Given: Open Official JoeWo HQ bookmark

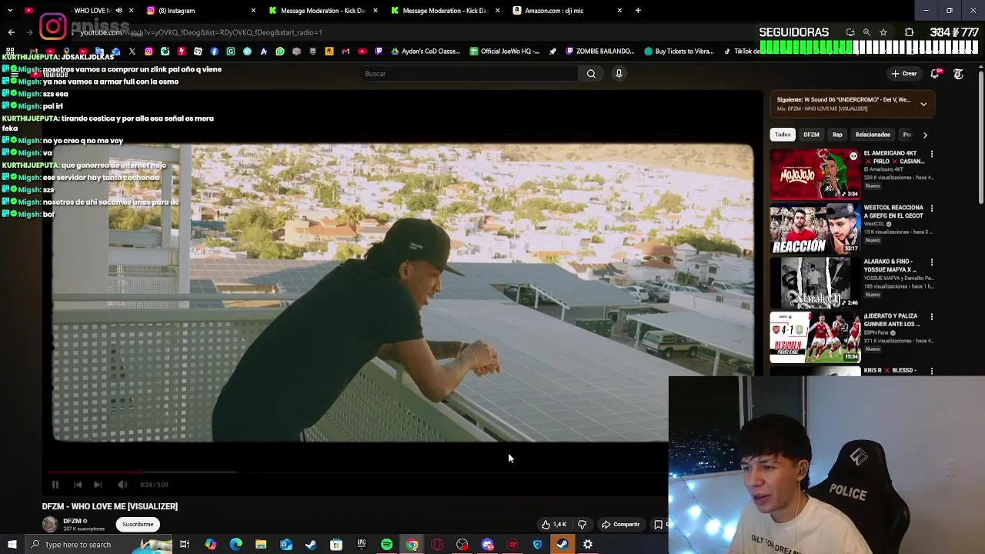Looking at the screenshot, I should 504,52.
